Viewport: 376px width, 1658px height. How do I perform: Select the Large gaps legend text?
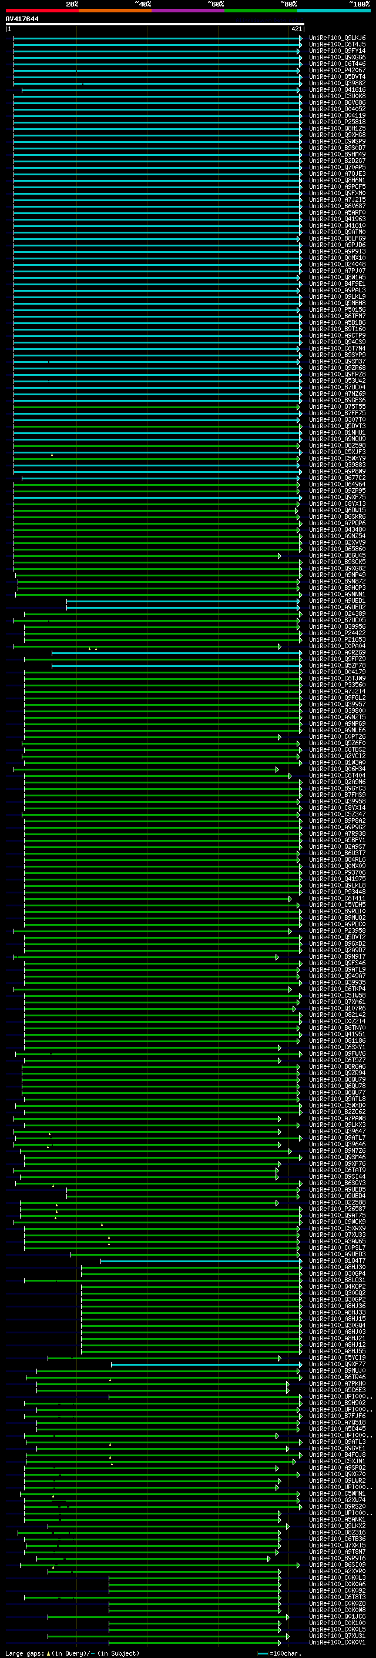pos(71,1653)
